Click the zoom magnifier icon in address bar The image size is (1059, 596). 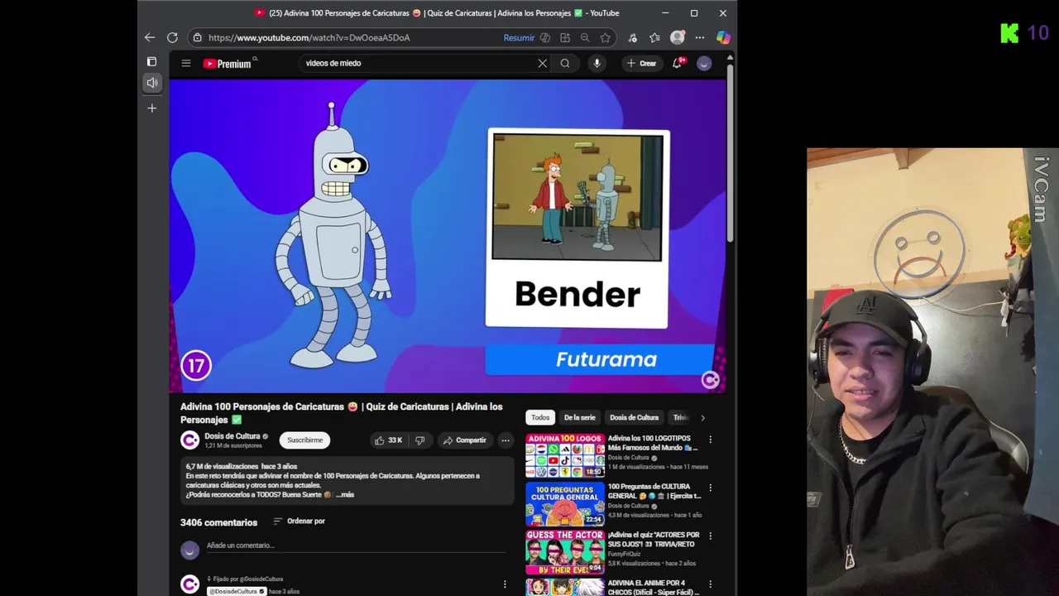coord(585,37)
